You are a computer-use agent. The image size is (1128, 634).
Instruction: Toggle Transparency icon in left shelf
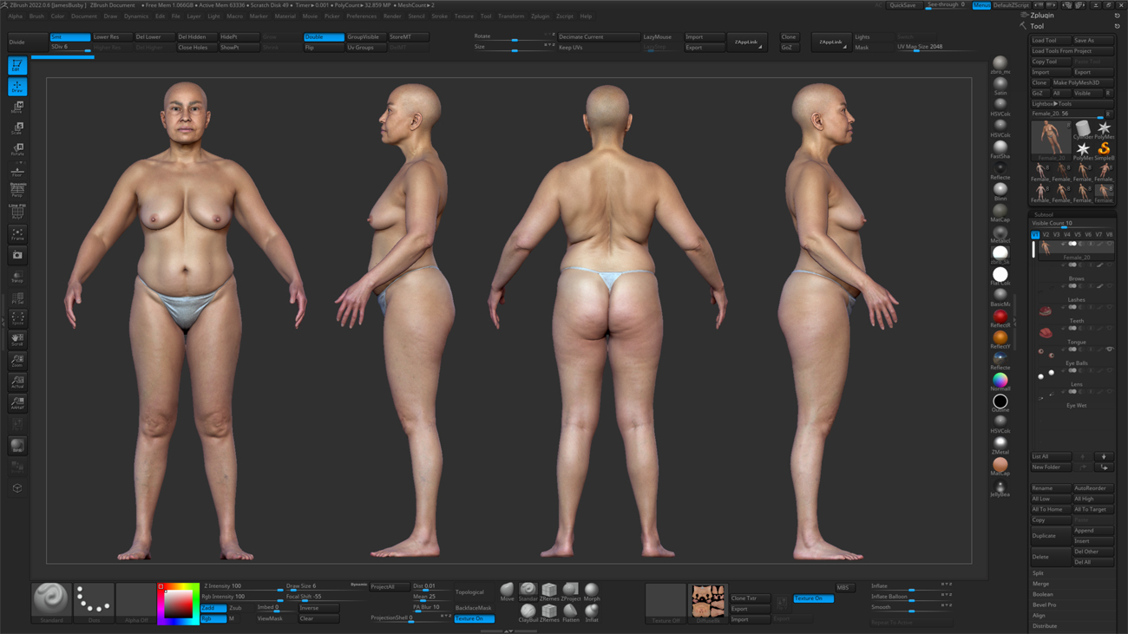16,277
